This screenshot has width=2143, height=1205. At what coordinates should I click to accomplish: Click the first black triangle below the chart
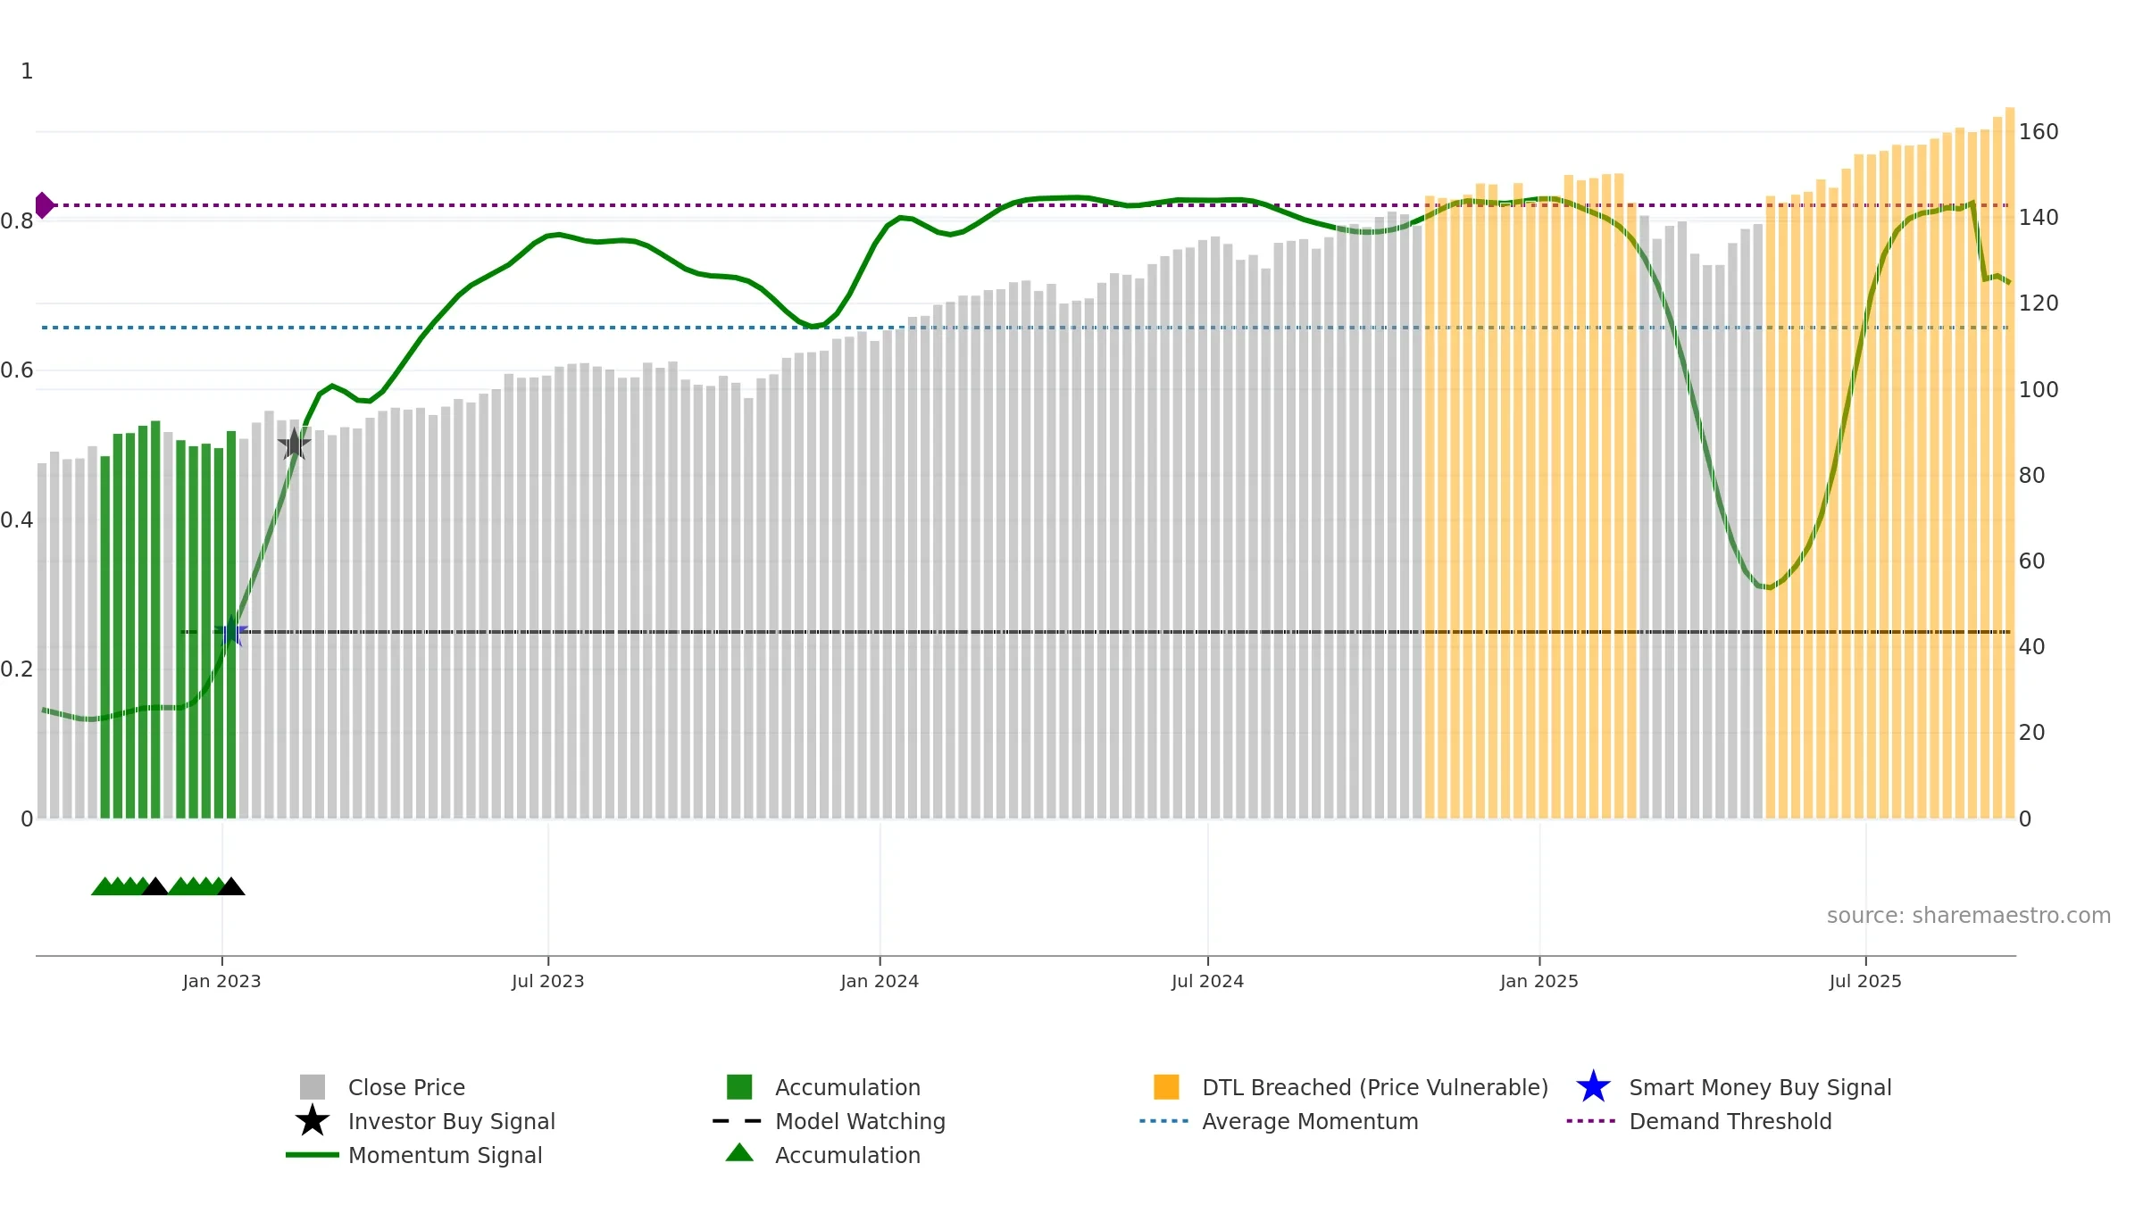tap(154, 886)
